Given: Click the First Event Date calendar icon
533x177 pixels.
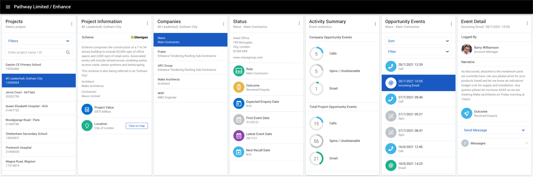Looking at the screenshot, I should [239, 120].
